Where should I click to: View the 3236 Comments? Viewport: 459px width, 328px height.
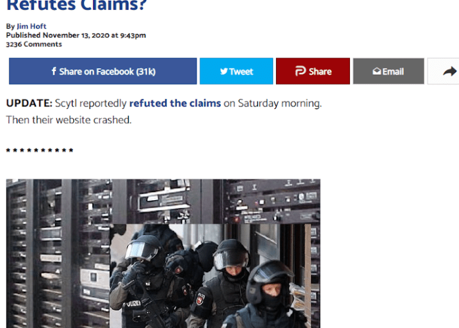click(34, 44)
